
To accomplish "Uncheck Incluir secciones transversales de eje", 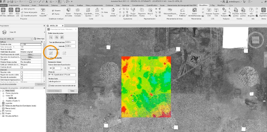I will [49, 86].
